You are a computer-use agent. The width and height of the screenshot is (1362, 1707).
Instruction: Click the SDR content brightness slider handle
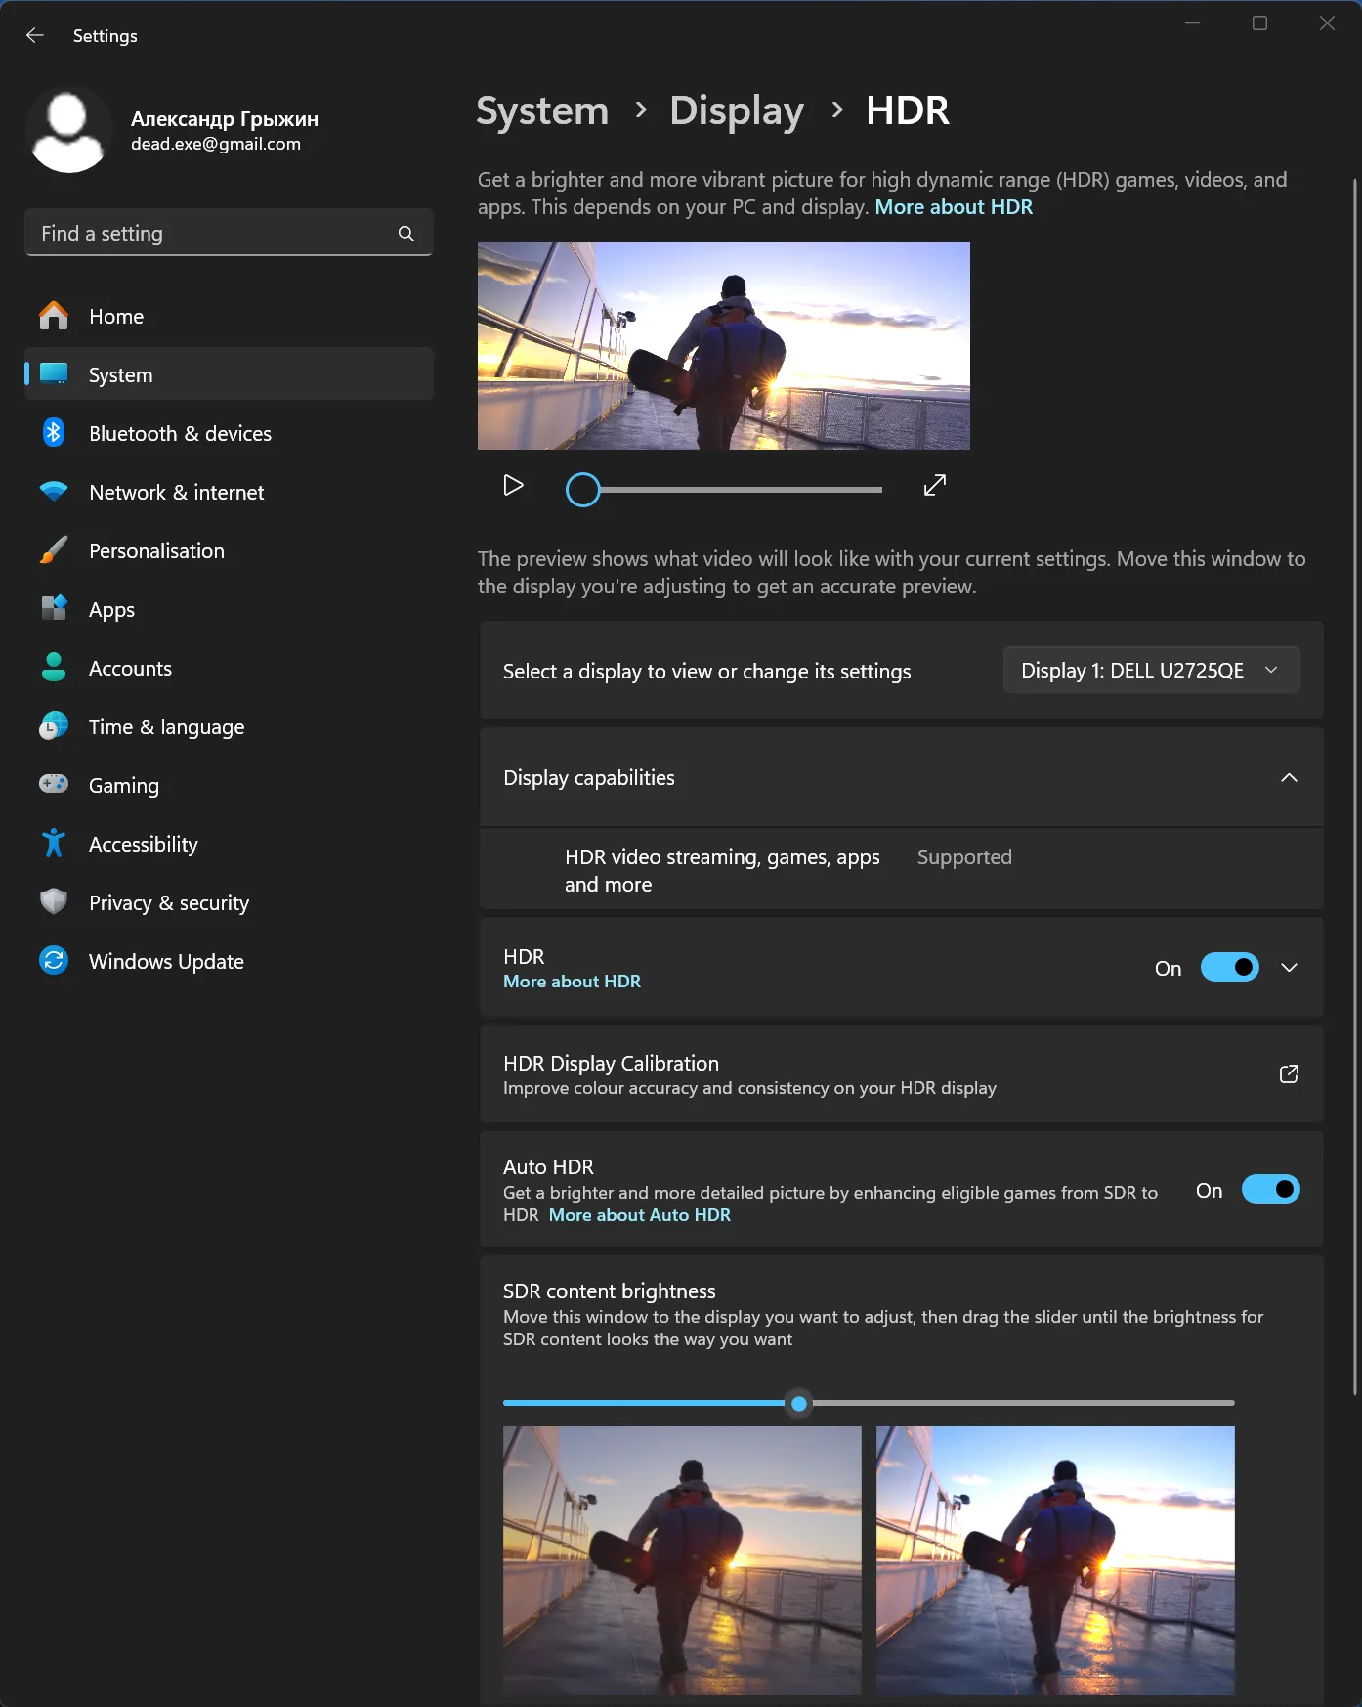click(799, 1404)
